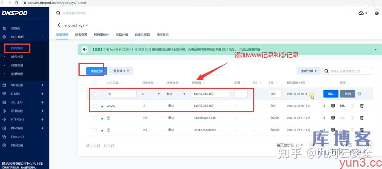Click the HTTPDNS sidebar icon

pyautogui.click(x=4, y=119)
